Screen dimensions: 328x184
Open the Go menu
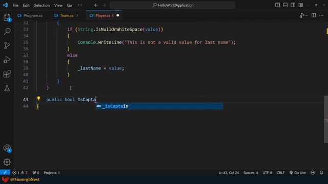[x=70, y=5]
